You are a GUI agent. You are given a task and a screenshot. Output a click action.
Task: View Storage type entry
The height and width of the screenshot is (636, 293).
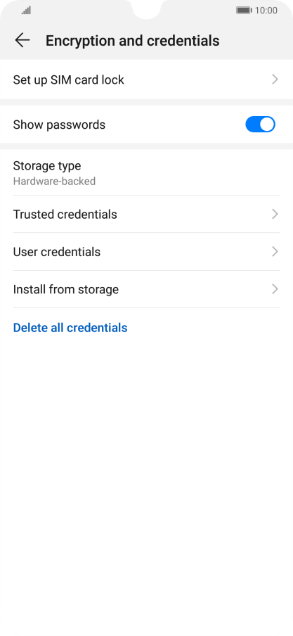click(146, 172)
